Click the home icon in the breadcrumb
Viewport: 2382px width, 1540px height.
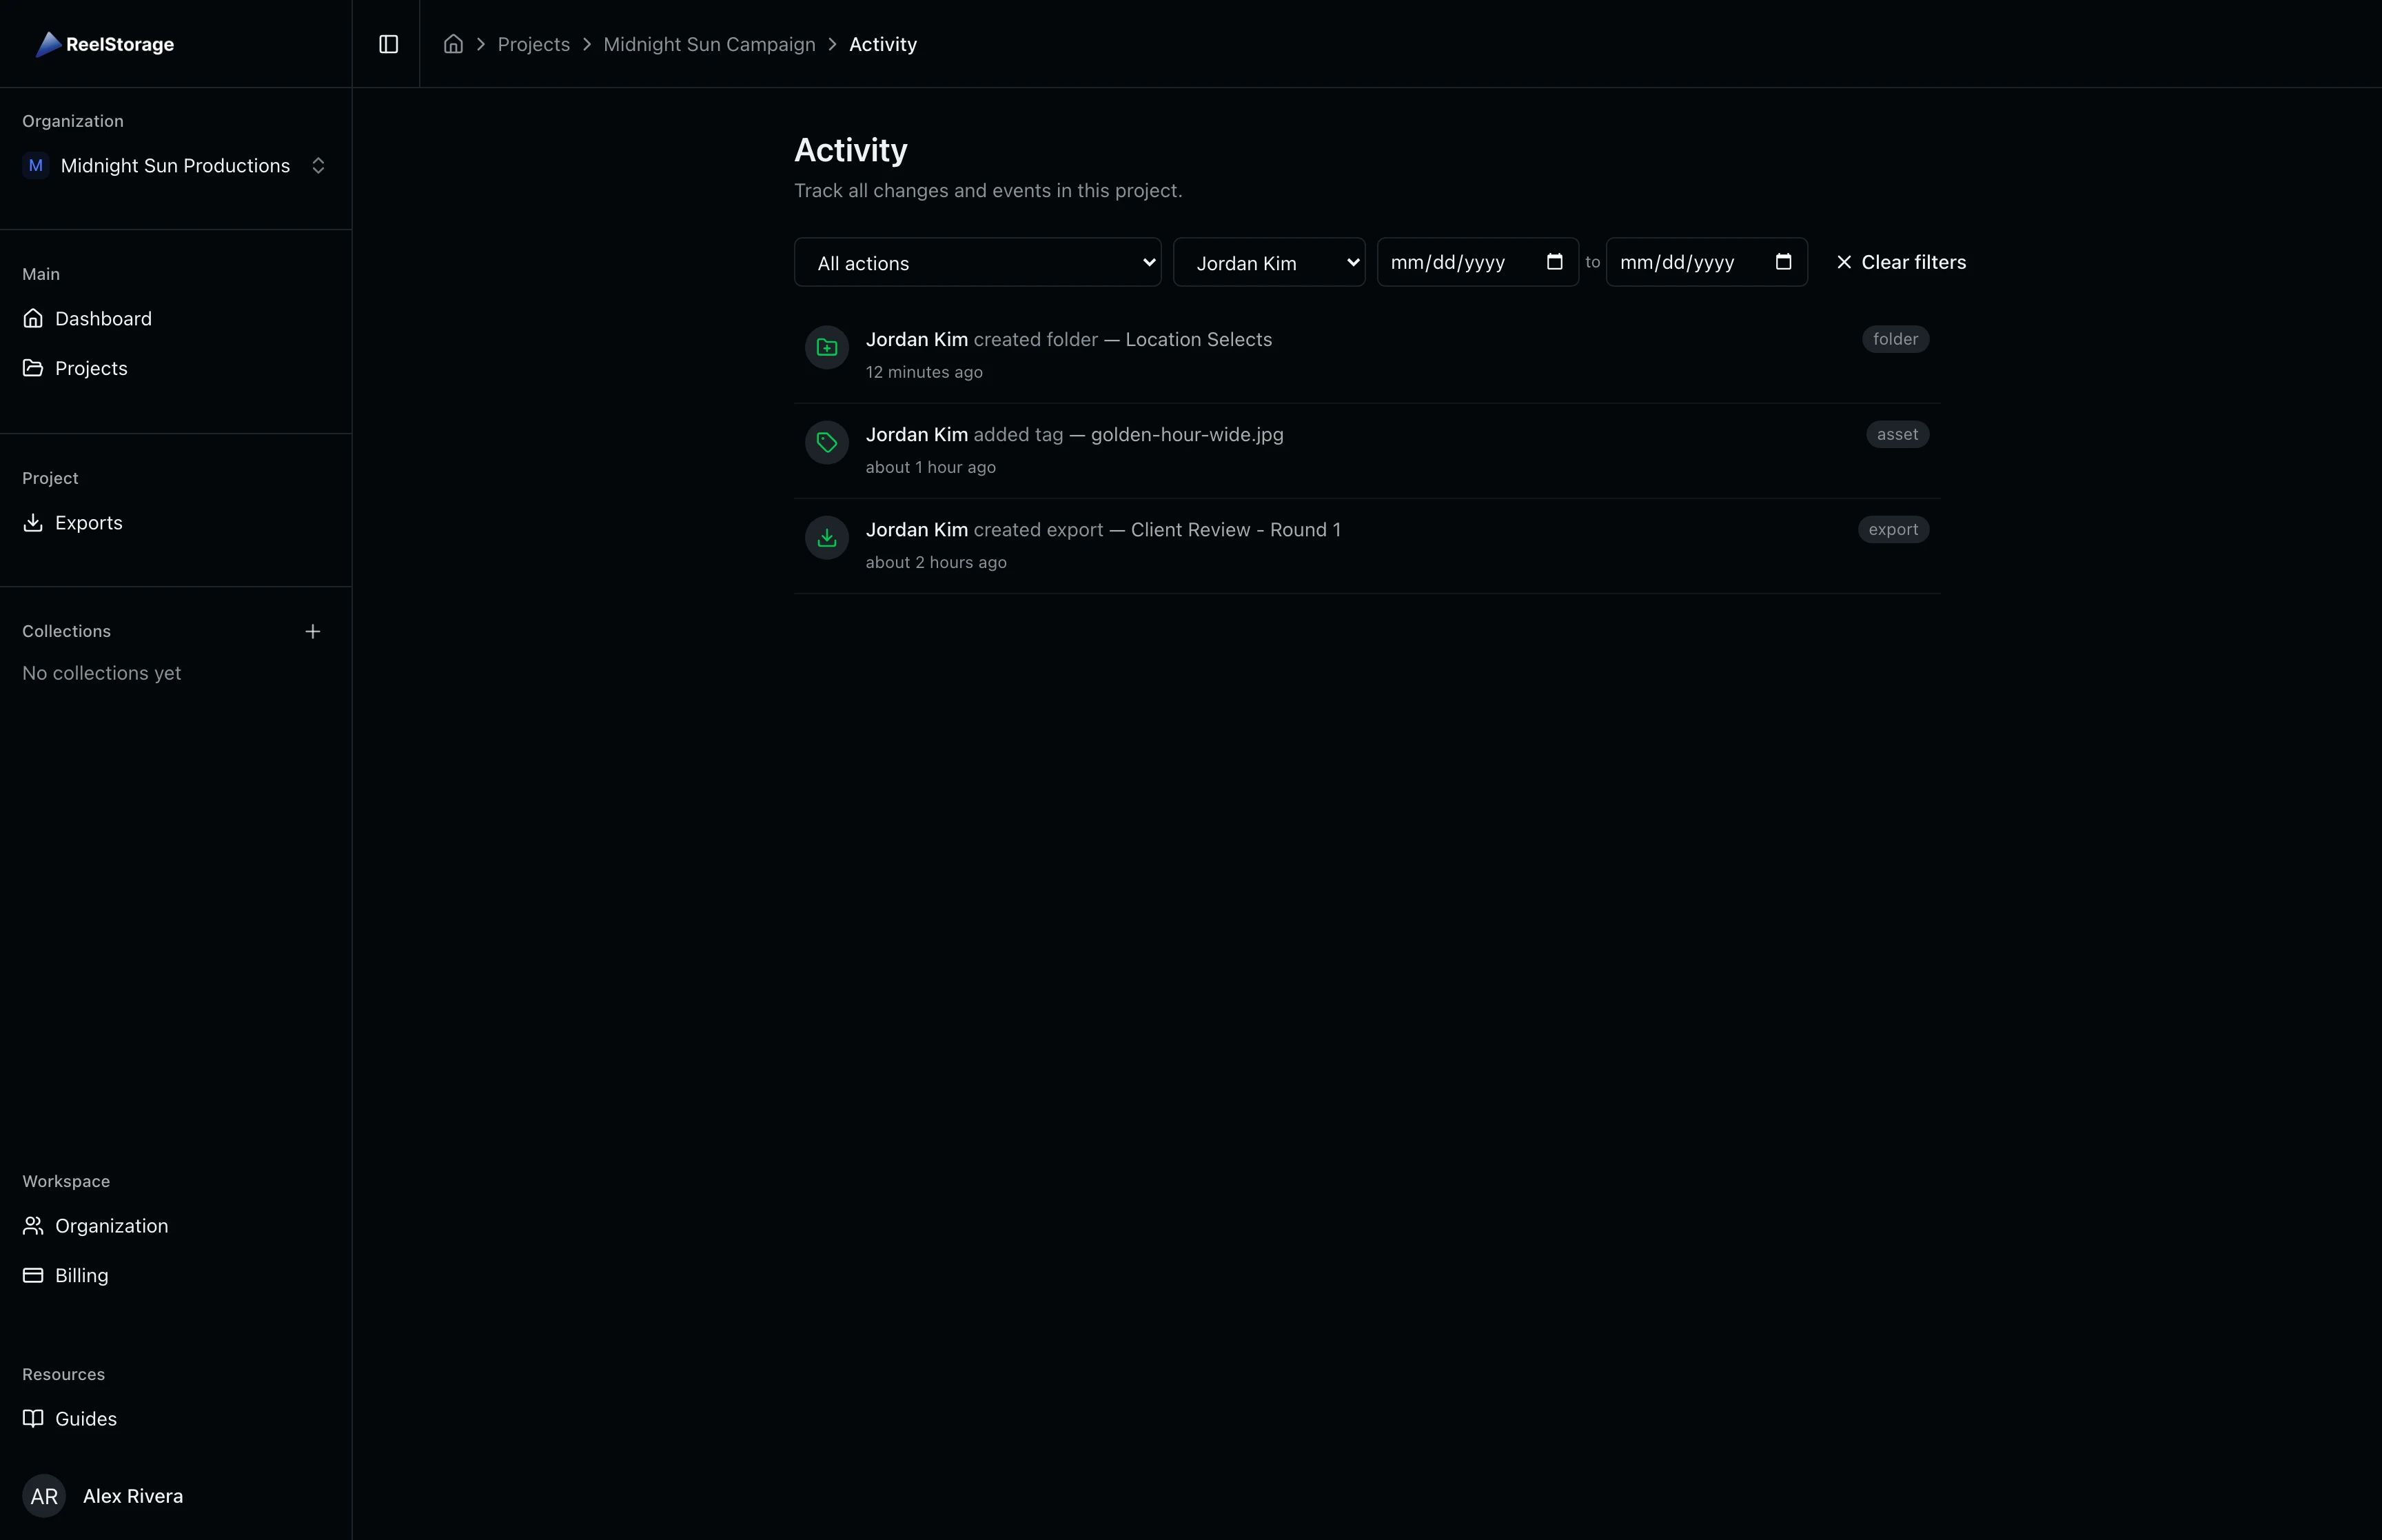[x=453, y=44]
